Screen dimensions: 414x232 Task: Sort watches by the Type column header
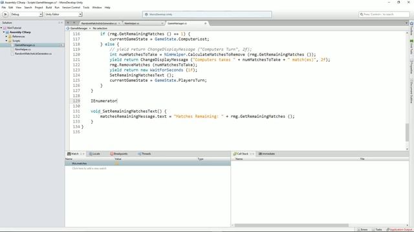click(x=201, y=159)
